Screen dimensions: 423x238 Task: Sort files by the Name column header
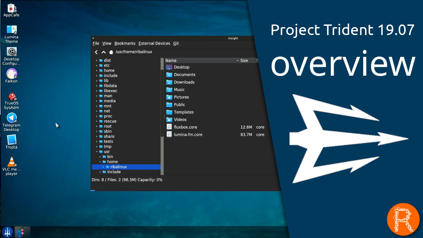(x=202, y=60)
